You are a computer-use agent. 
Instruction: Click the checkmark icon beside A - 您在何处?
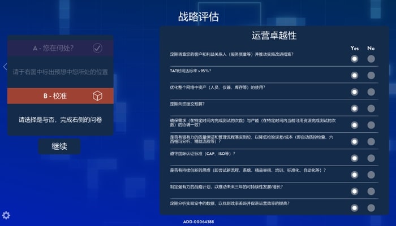click(x=97, y=48)
